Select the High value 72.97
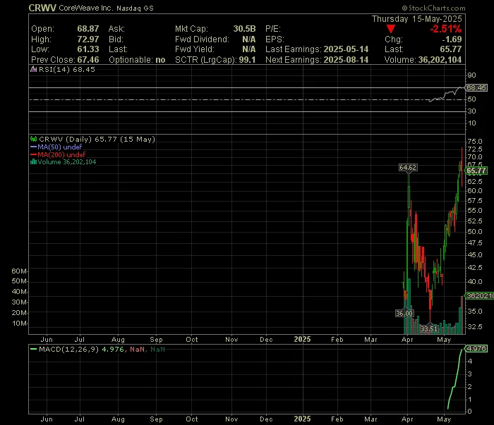 (88, 39)
